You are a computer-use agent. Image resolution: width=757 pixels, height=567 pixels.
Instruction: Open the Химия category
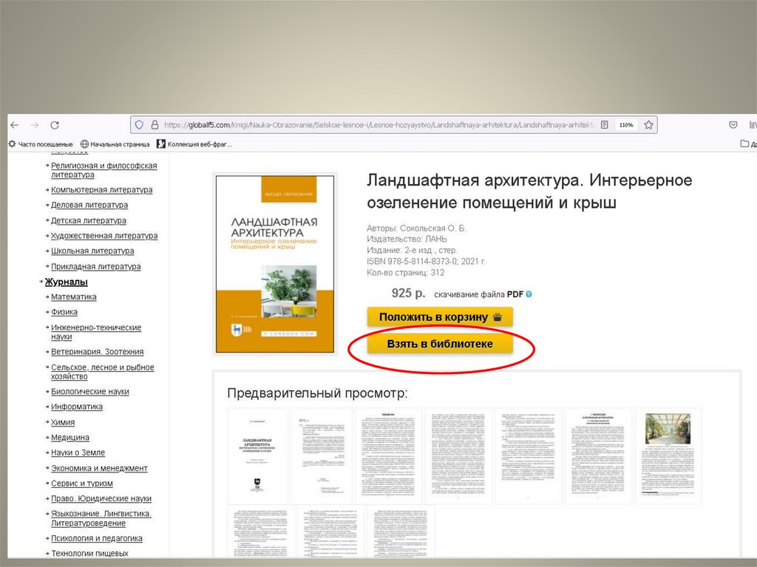[63, 422]
